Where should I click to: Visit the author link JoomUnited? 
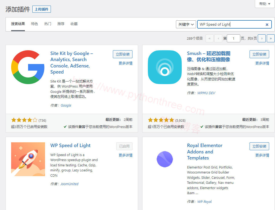(69, 184)
